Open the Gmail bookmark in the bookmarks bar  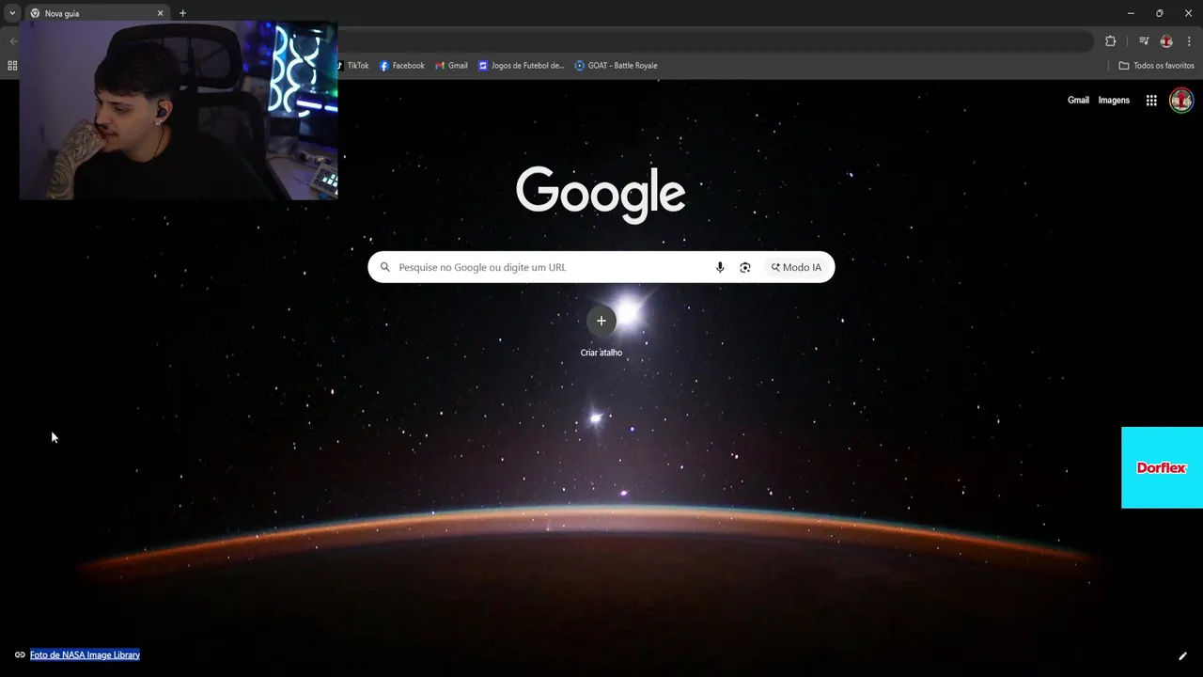pos(451,66)
